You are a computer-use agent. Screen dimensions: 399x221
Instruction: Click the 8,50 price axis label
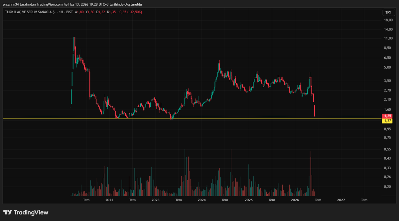click(x=388, y=48)
